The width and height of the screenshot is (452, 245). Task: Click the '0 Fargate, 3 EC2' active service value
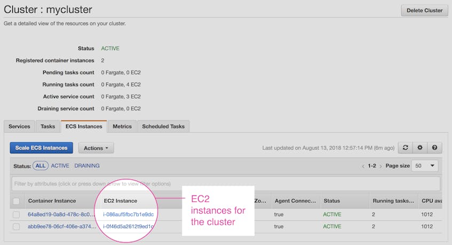[x=121, y=96]
